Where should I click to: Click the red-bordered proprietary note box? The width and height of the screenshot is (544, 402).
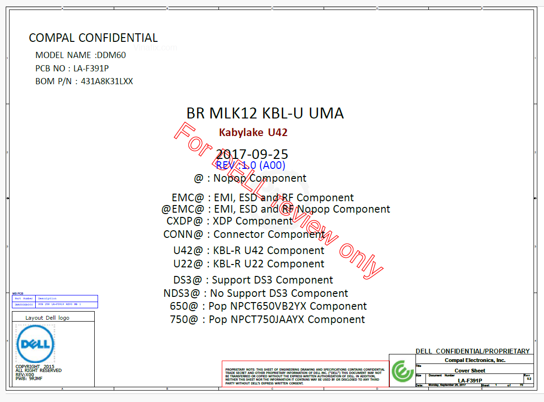[305, 373]
